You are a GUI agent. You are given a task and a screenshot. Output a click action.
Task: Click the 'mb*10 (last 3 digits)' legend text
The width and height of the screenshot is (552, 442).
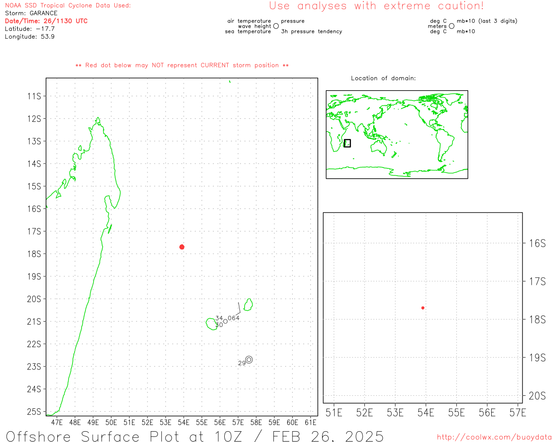click(x=487, y=21)
